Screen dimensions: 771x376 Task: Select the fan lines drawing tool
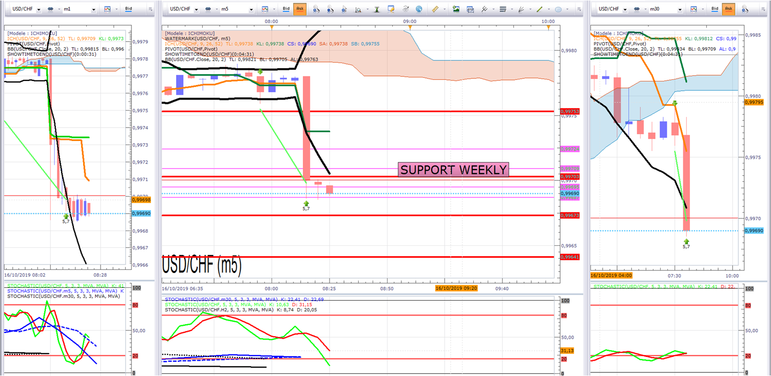tap(521, 9)
